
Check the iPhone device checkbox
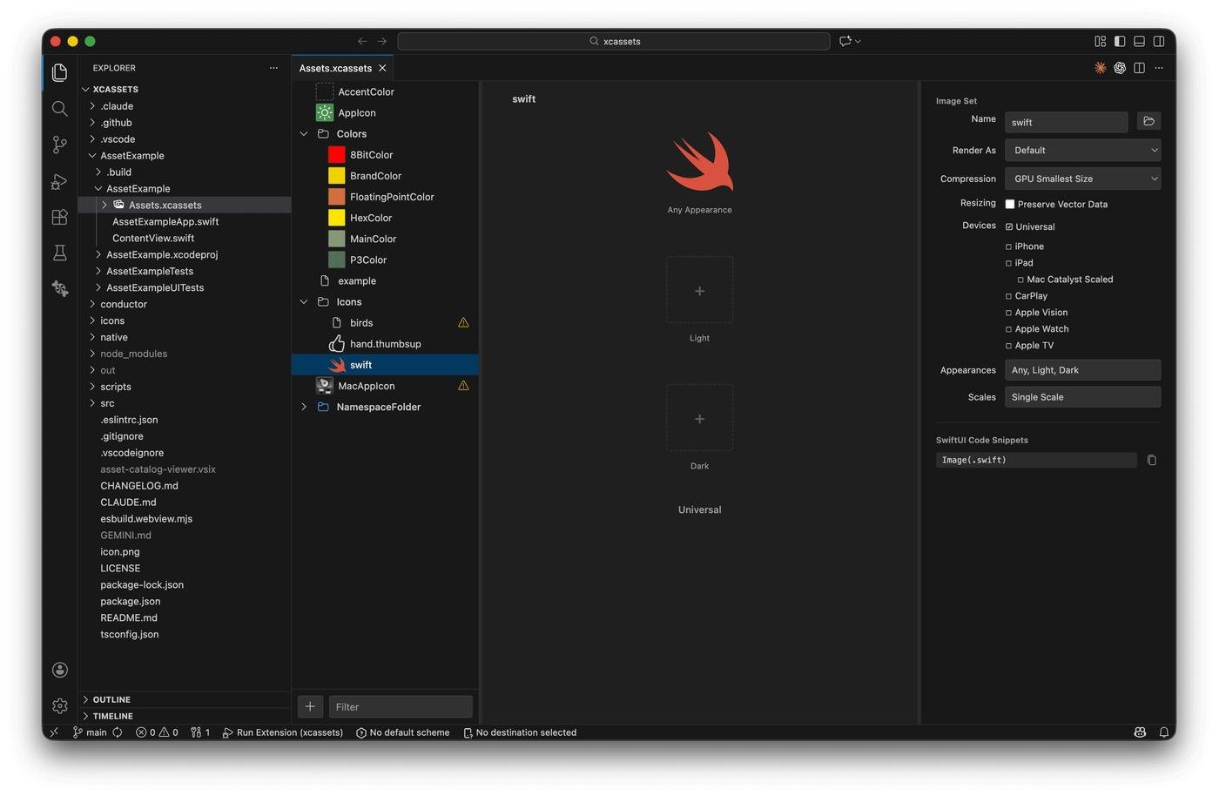(1009, 246)
